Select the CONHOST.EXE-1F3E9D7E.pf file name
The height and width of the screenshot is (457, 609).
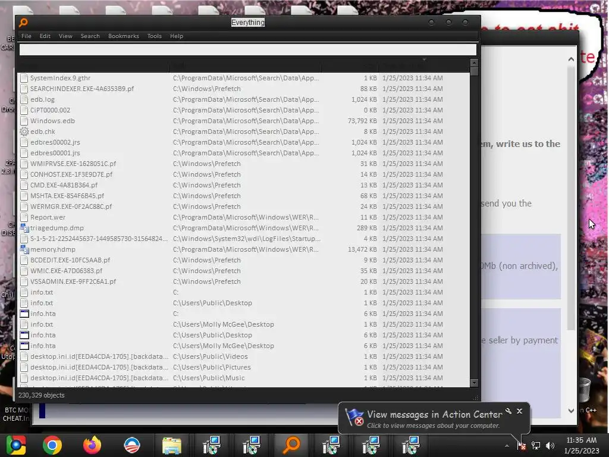pyautogui.click(x=71, y=174)
